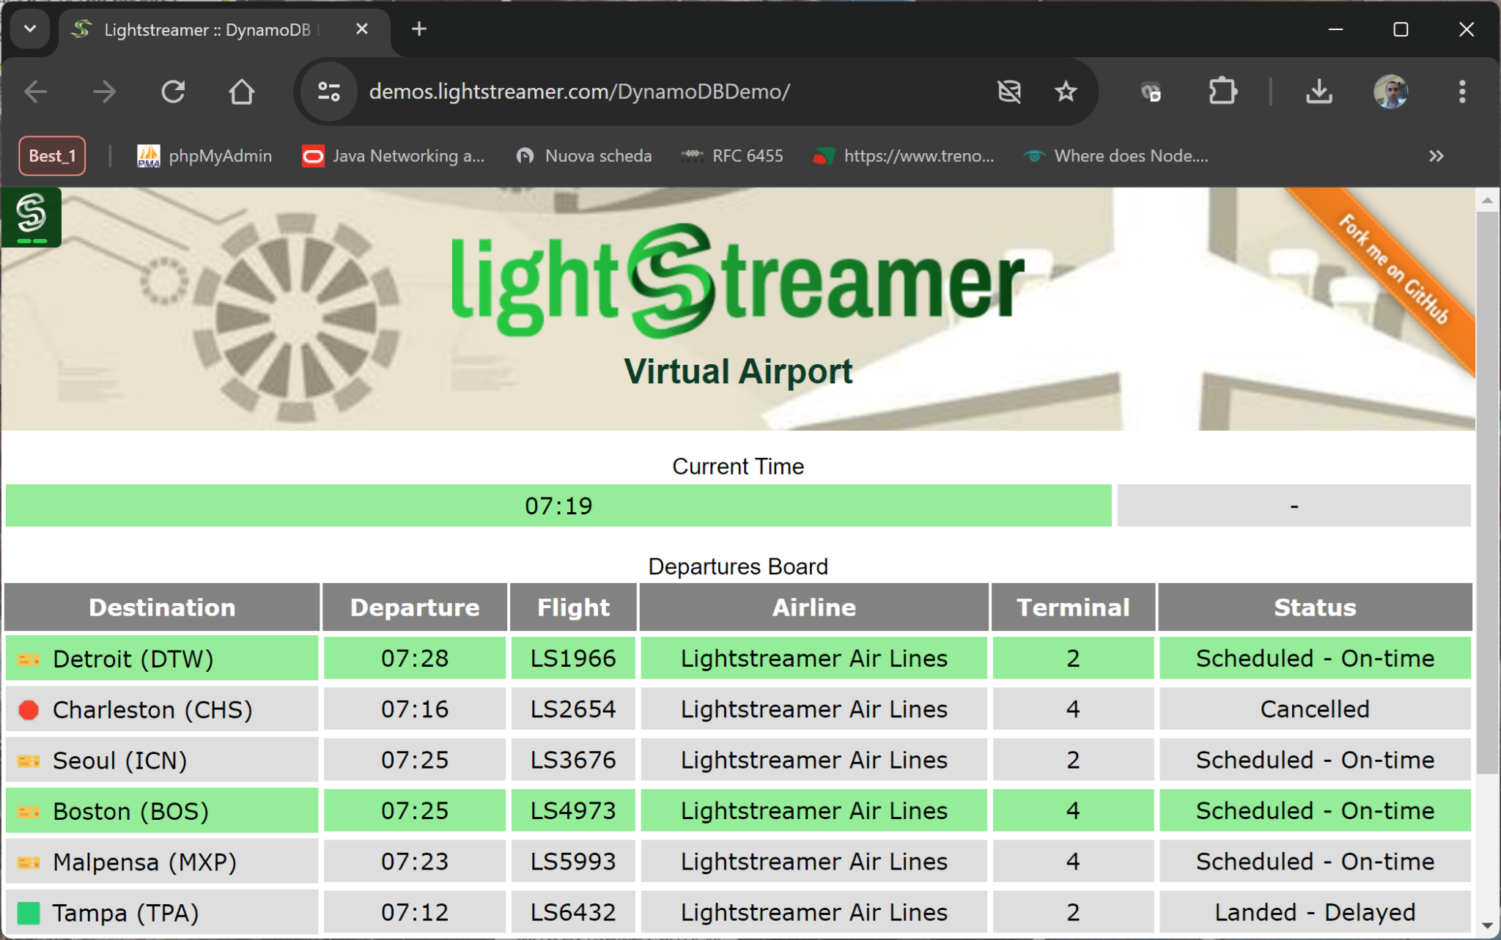
Task: Close the Lightstreamer DynamoDB tab
Action: point(362,29)
